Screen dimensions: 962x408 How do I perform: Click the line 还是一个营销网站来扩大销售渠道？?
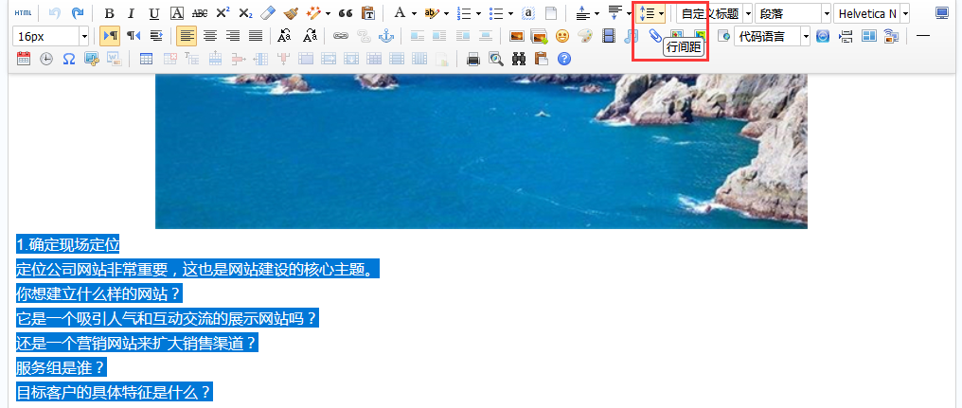pos(136,343)
